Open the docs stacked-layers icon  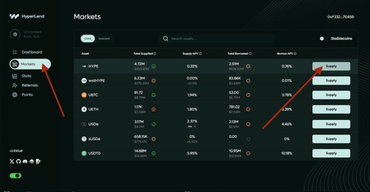pyautogui.click(x=32, y=161)
